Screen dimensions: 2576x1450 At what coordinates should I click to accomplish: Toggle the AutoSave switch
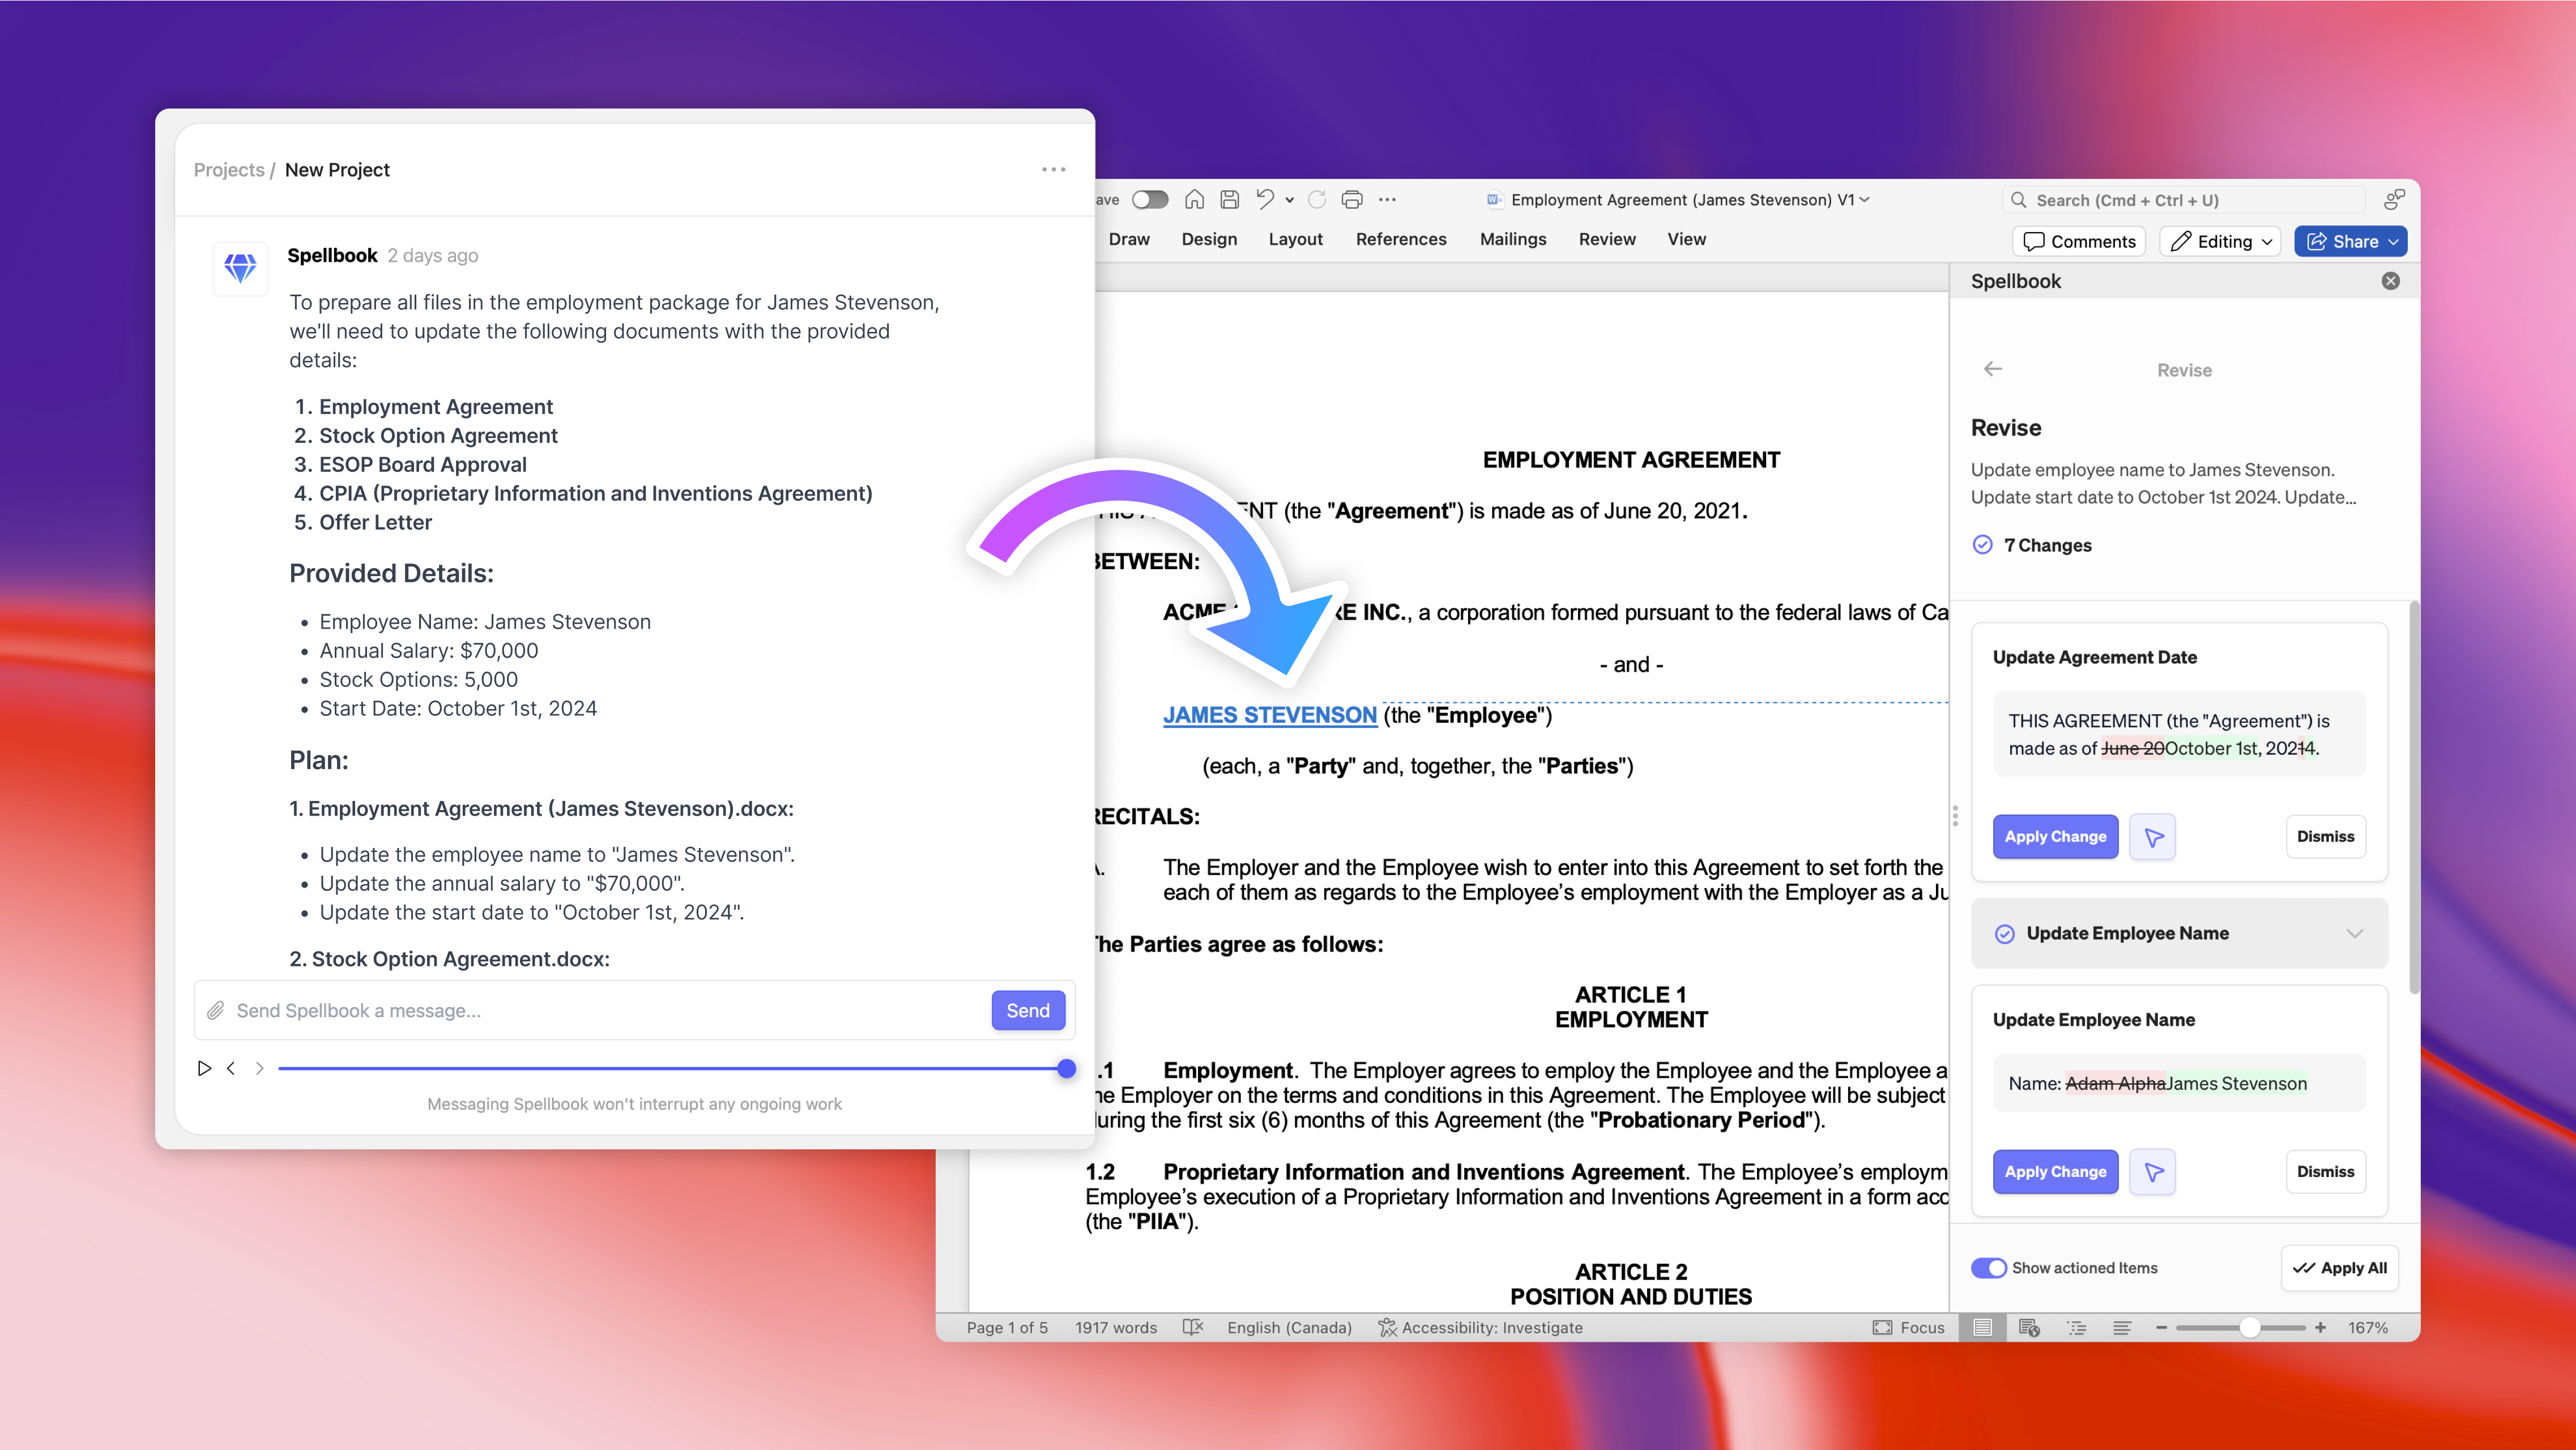tap(1150, 200)
